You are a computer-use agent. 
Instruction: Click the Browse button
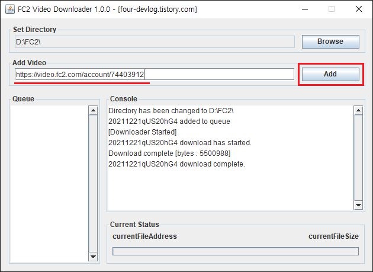pos(330,41)
